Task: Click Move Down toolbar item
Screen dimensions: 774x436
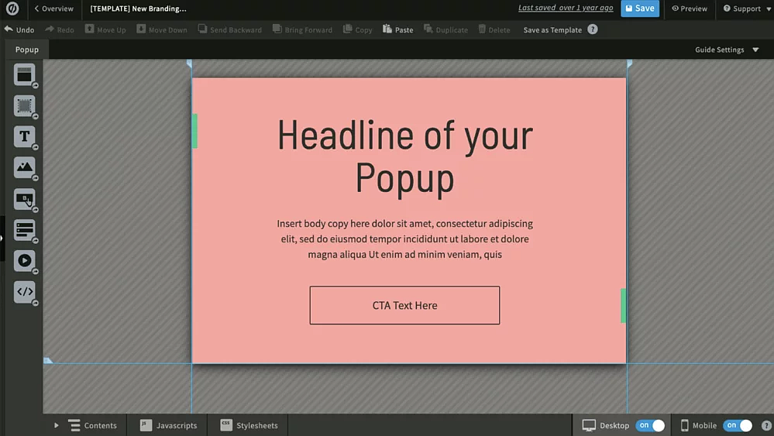Action: [162, 29]
